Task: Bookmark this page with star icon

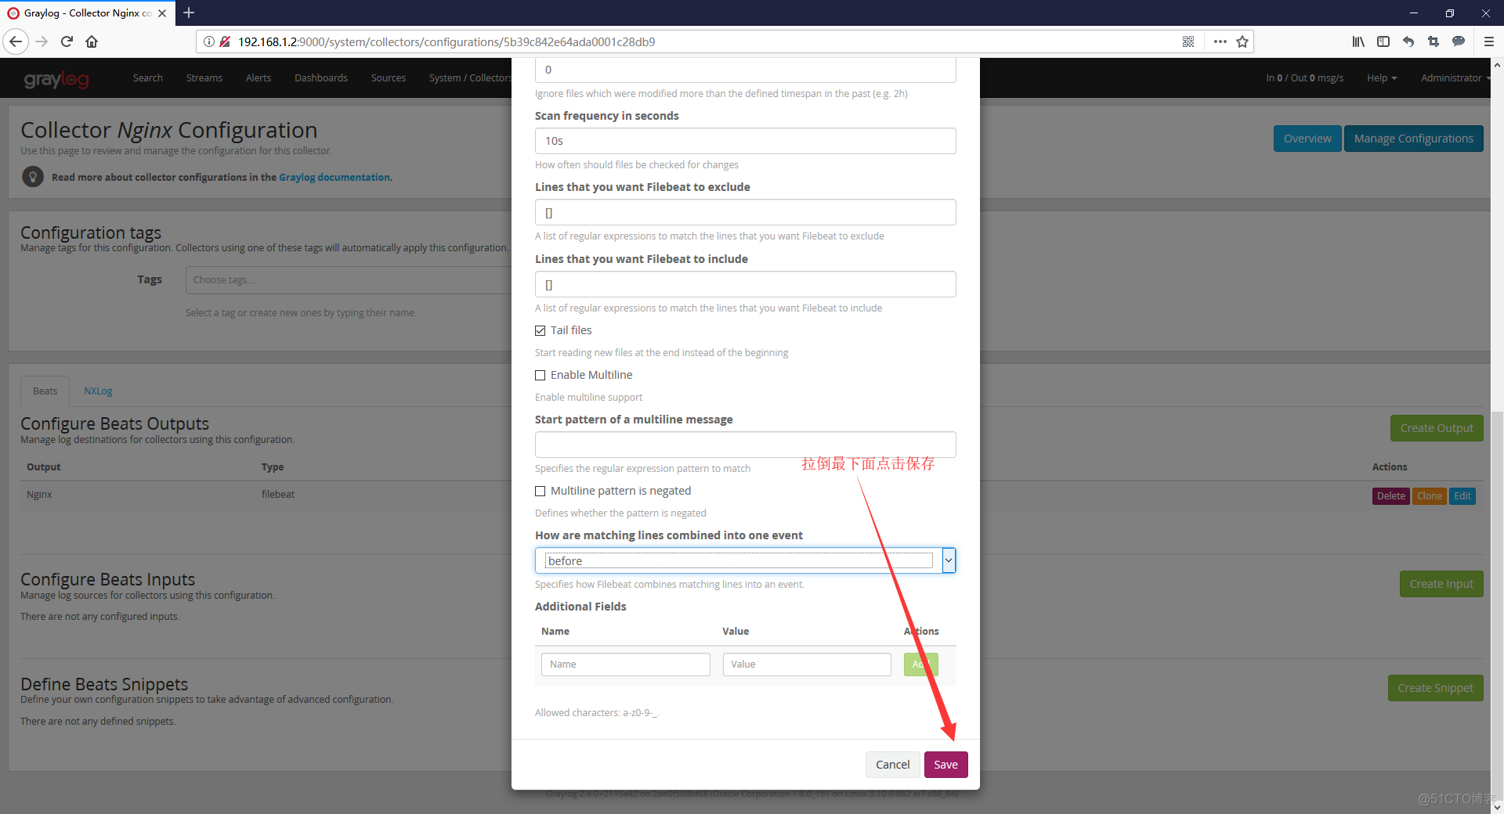Action: pyautogui.click(x=1242, y=41)
